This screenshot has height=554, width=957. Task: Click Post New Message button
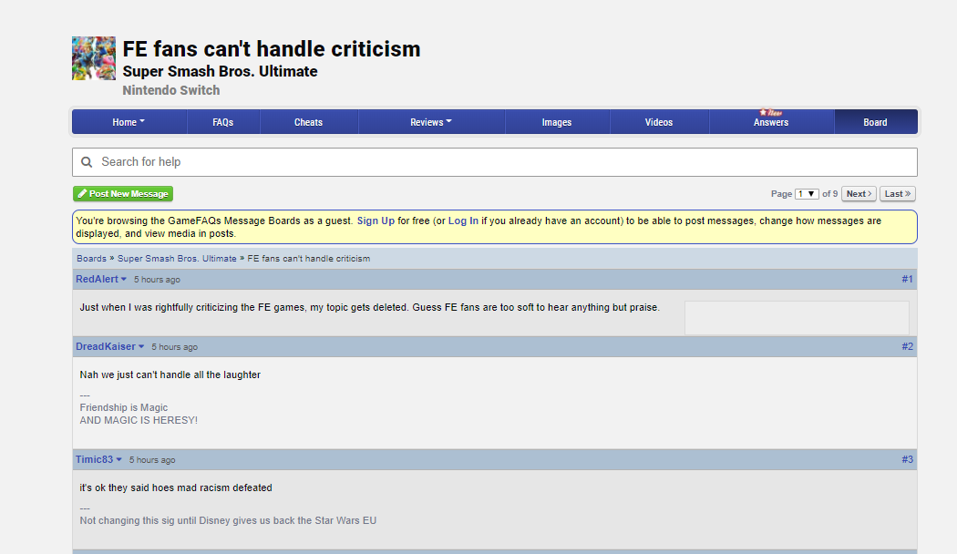coord(123,193)
